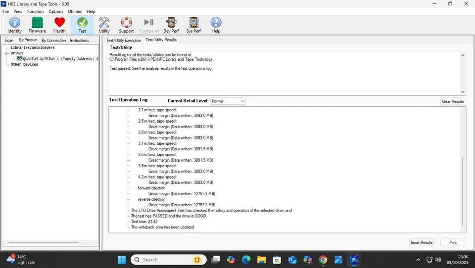Click the '4.2 m/sec. tape speed:' line
Viewport: 475px width, 268px height.
coord(157,177)
